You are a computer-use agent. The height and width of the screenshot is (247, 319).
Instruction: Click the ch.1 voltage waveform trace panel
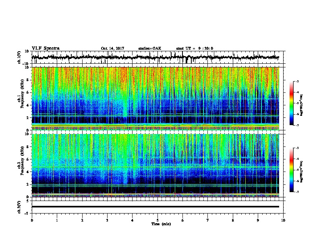pos(157,57)
